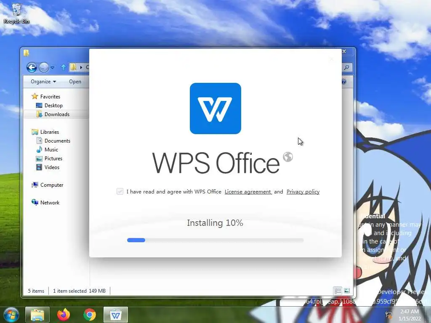Image resolution: width=431 pixels, height=323 pixels.
Task: Open the Videos library
Action: point(52,167)
